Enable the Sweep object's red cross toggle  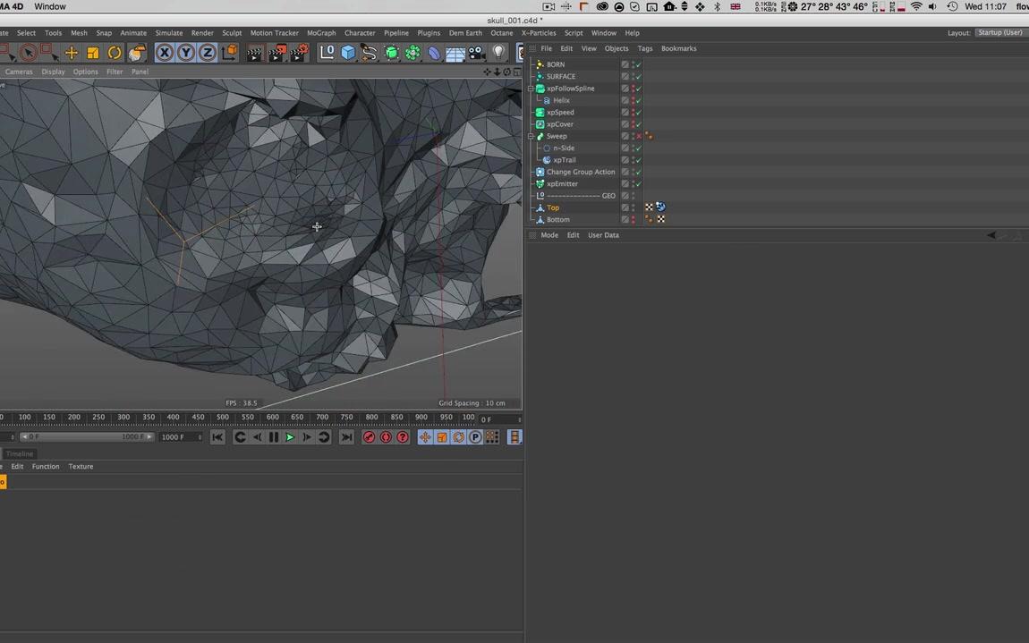pos(639,136)
